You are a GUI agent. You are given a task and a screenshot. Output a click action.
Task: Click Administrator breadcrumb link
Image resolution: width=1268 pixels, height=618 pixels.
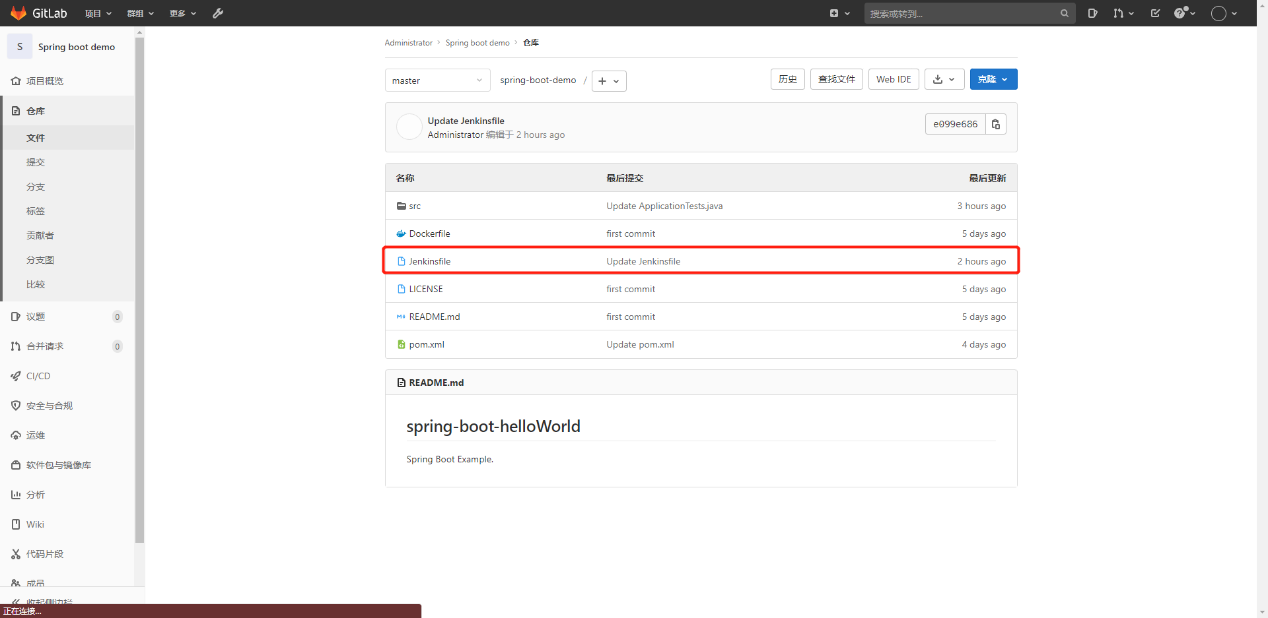point(408,43)
